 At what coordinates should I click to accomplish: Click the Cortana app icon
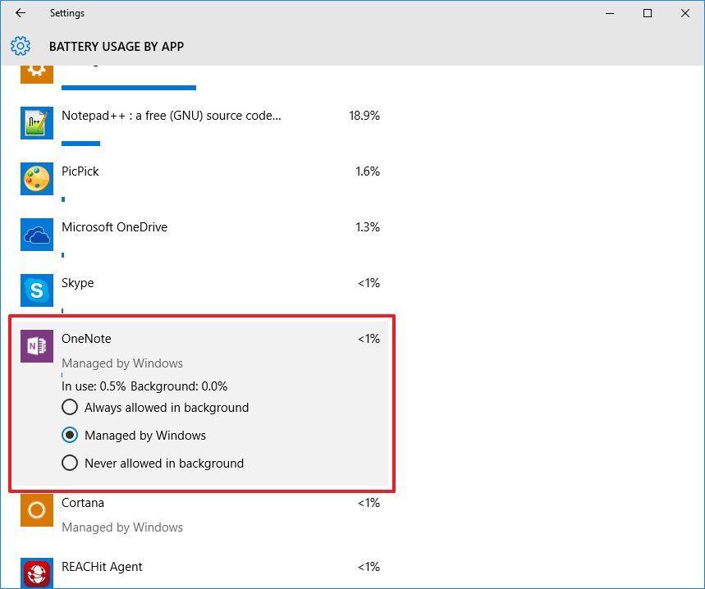tap(36, 509)
